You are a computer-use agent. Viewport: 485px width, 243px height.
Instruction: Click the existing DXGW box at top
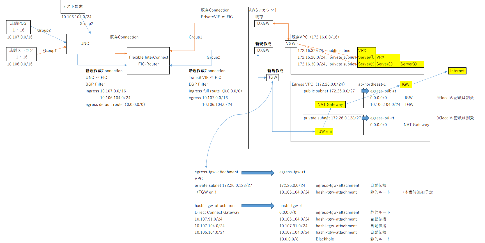coord(263,24)
